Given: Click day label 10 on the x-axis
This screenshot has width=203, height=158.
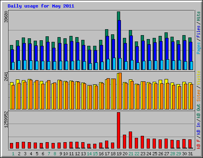Looking at the screenshot, I should (x=65, y=154).
